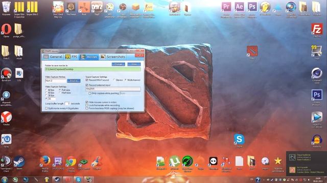Open the Screenshots tab in Fraps
The image size is (327, 183).
pos(113,57)
